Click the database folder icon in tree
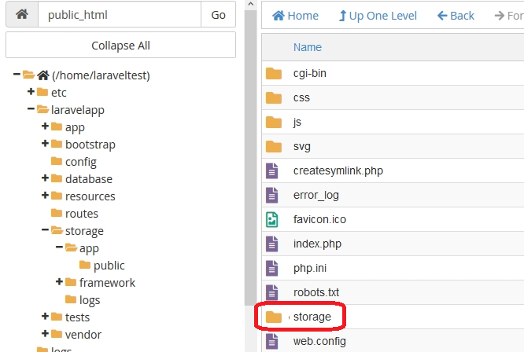 [x=57, y=178]
